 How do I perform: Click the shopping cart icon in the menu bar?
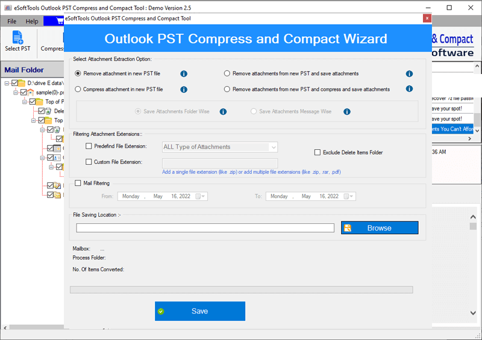click(x=60, y=21)
